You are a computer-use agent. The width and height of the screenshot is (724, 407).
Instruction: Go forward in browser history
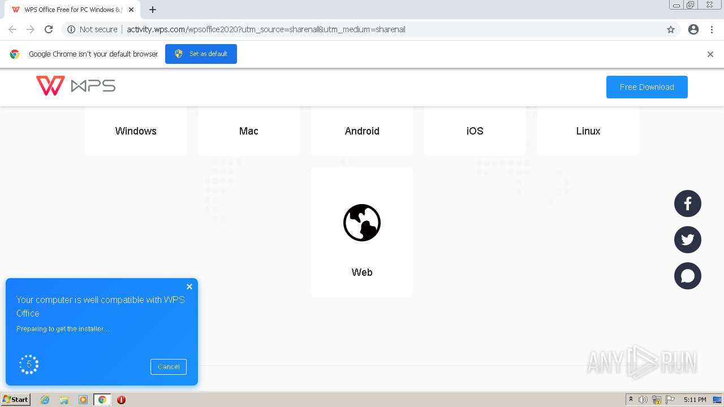click(31, 29)
